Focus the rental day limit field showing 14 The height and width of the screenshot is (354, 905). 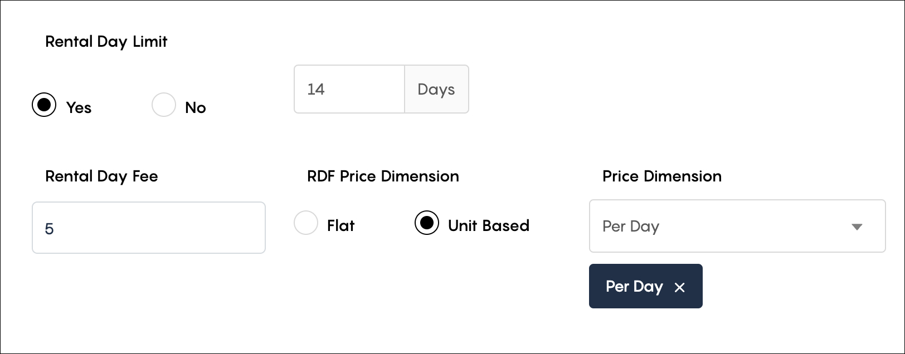pos(349,89)
